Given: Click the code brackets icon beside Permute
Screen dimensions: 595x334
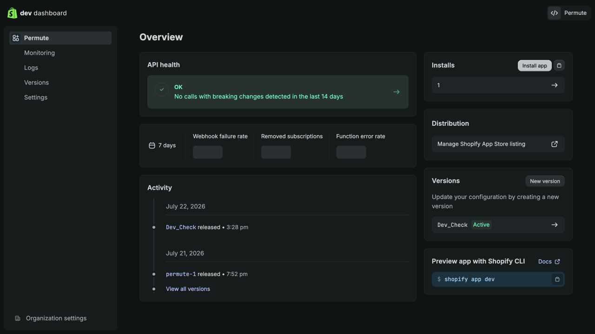Looking at the screenshot, I should [554, 13].
